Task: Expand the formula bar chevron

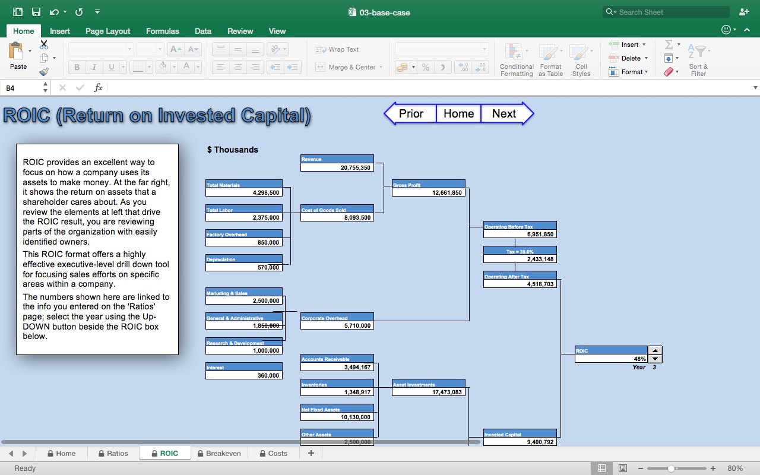Action: [x=755, y=88]
